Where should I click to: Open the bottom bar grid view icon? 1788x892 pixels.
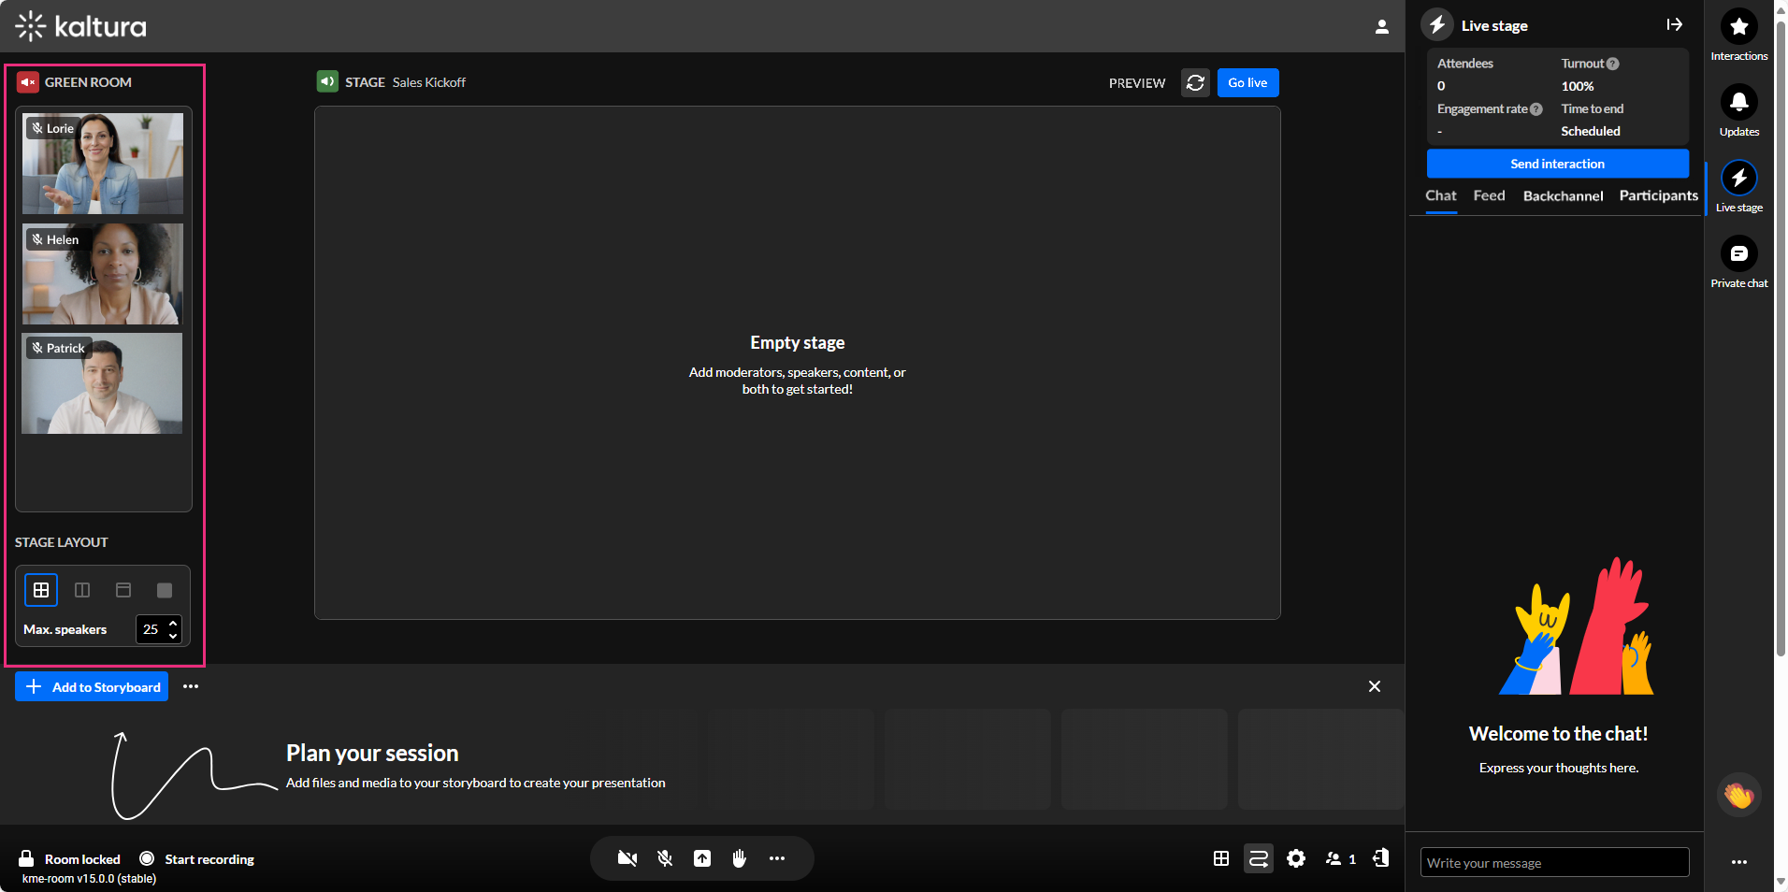click(x=1221, y=858)
